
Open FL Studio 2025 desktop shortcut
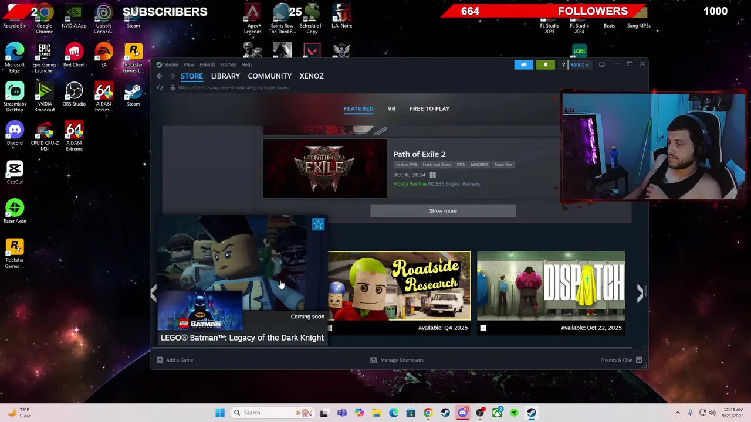550,26
